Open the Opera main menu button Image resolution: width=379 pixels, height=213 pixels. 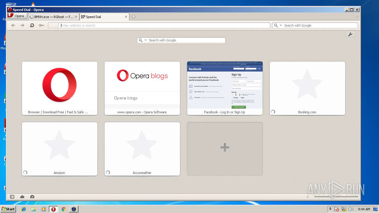tap(17, 16)
